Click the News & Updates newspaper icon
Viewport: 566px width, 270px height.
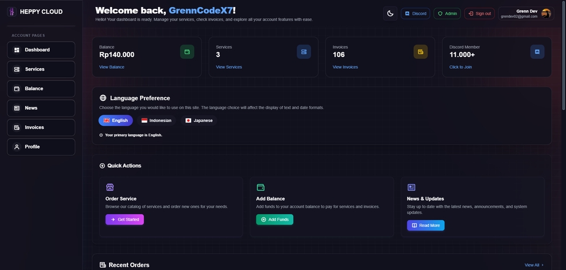[x=412, y=187]
